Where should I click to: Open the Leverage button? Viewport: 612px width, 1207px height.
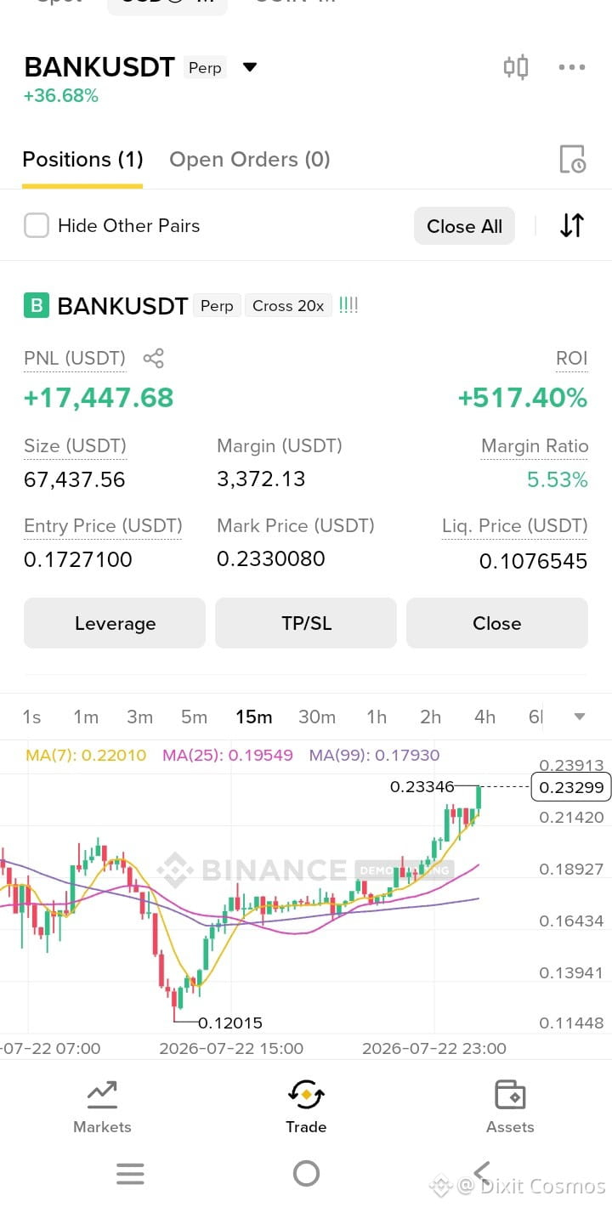[115, 623]
